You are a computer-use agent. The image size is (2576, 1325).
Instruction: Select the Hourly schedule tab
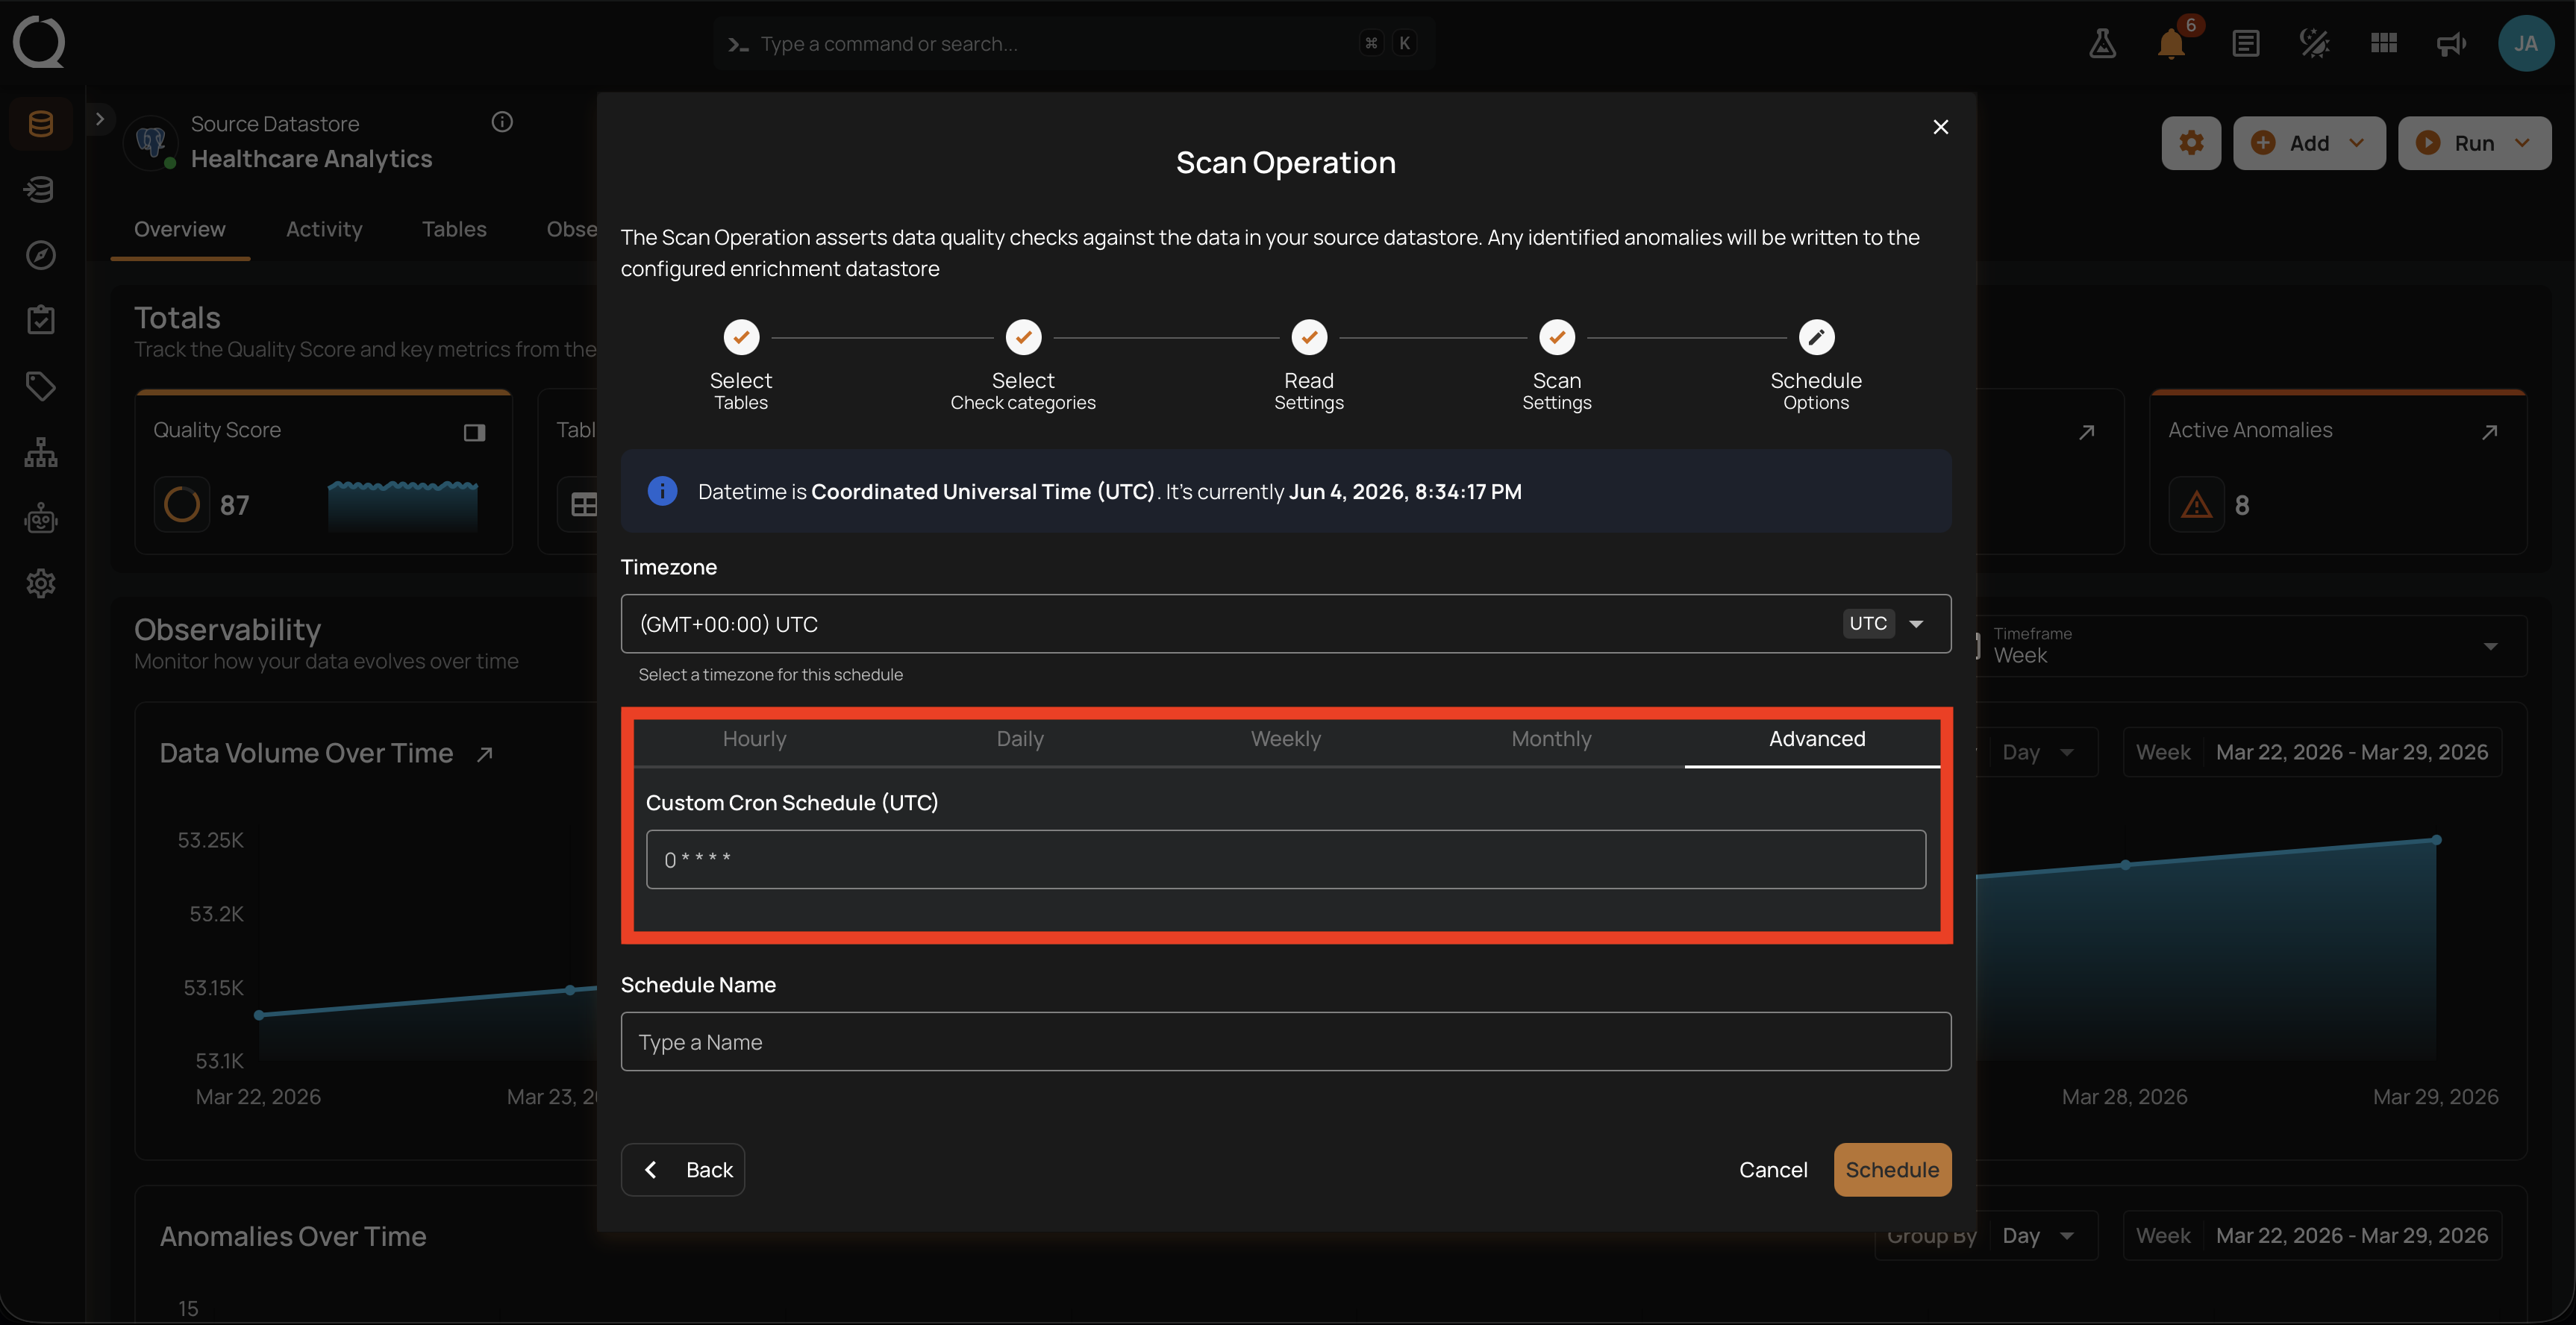tap(754, 739)
